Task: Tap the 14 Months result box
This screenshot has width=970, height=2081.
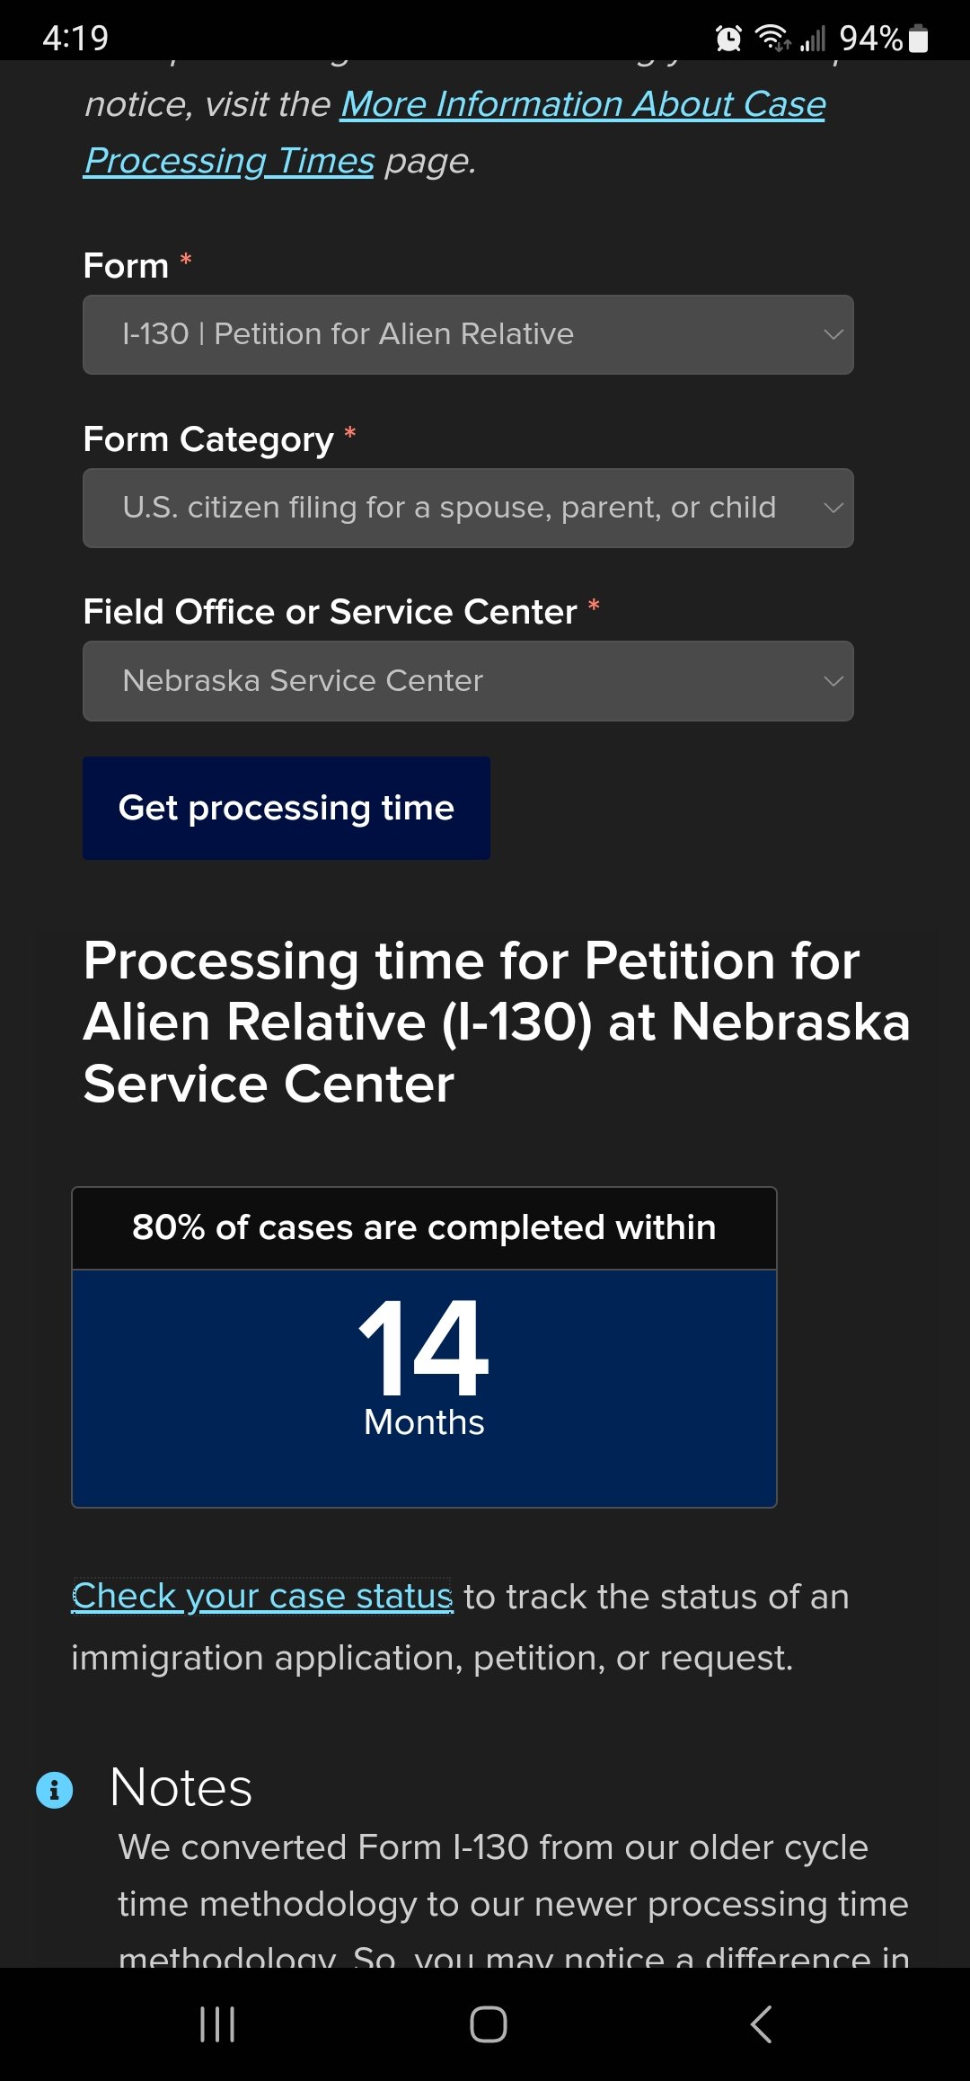Action: click(x=424, y=1388)
